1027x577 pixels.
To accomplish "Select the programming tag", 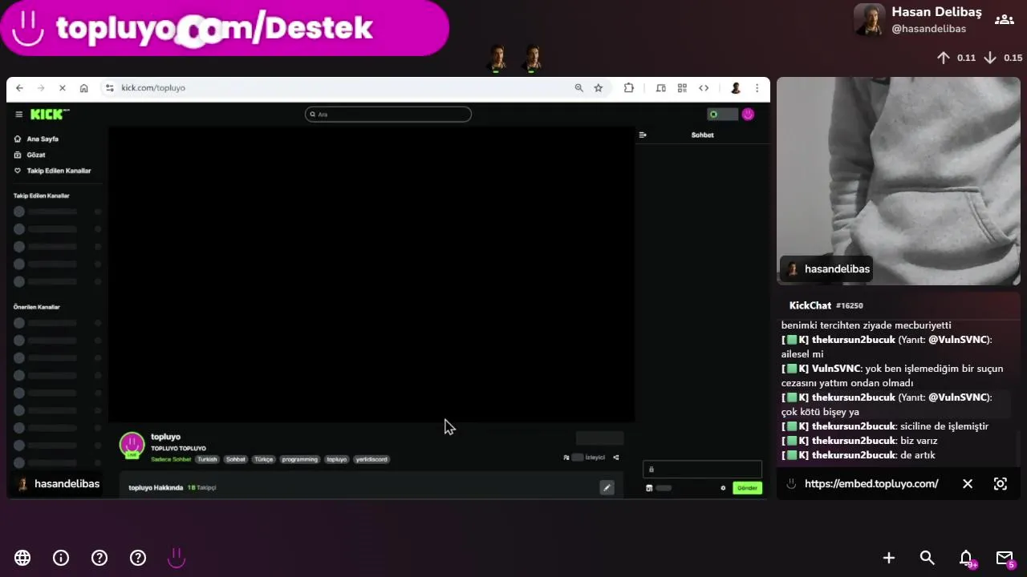I will [300, 459].
